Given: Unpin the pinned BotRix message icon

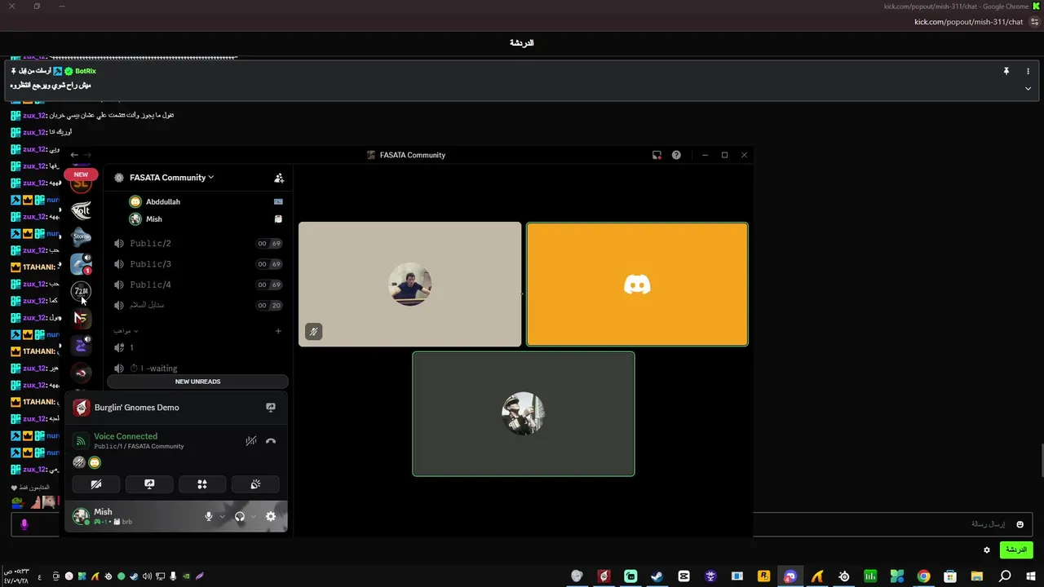Looking at the screenshot, I should [1006, 72].
